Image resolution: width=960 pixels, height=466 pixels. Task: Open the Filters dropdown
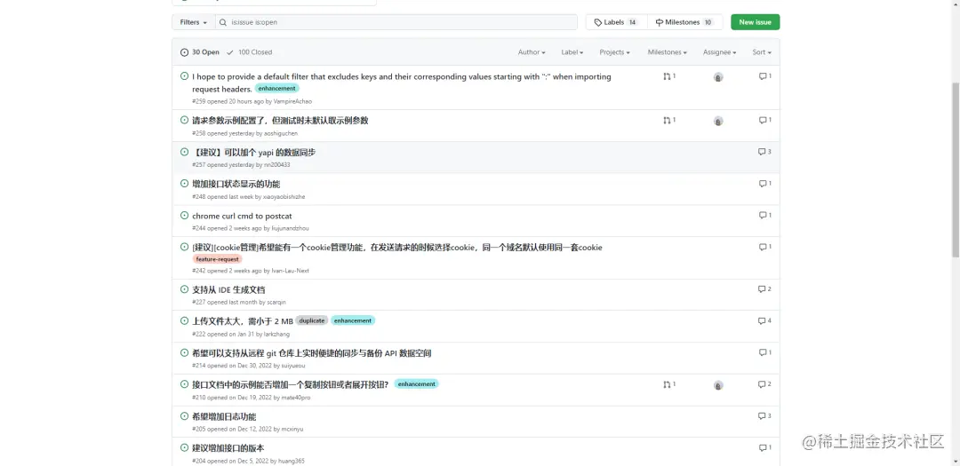click(194, 22)
